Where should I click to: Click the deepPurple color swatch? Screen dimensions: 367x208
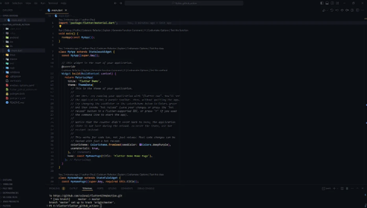(x=140, y=145)
